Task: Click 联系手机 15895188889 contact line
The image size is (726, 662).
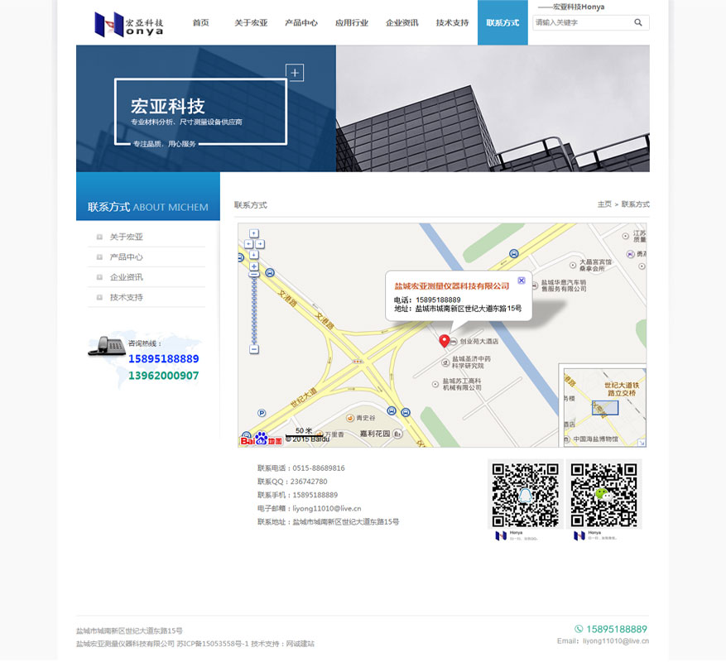Action: pyautogui.click(x=297, y=495)
